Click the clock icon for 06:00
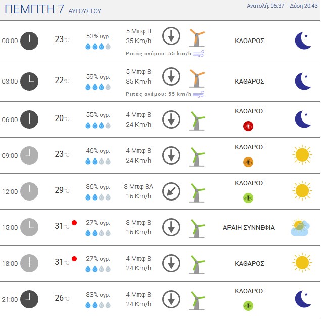Screen dimensions: 321x319 pos(29,119)
